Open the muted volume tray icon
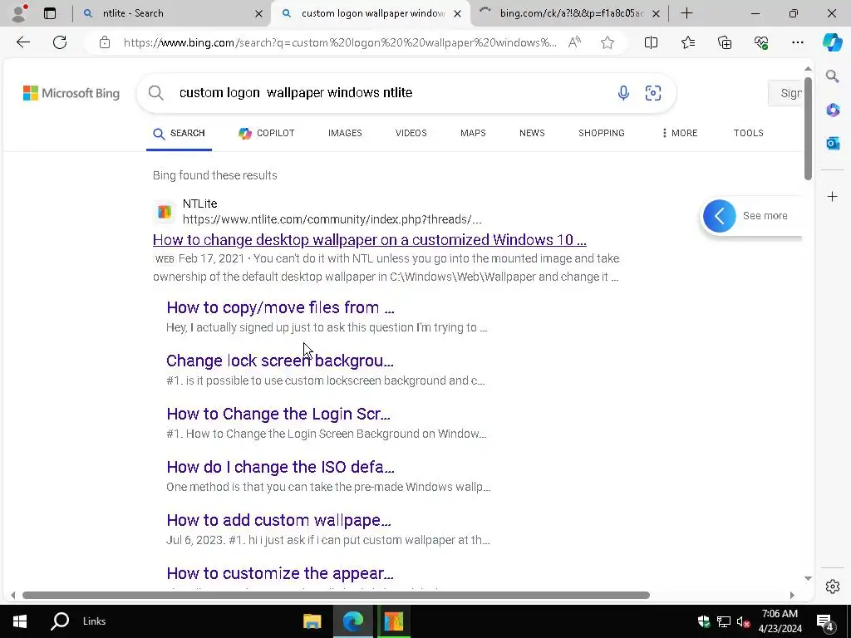The width and height of the screenshot is (851, 638). (743, 621)
